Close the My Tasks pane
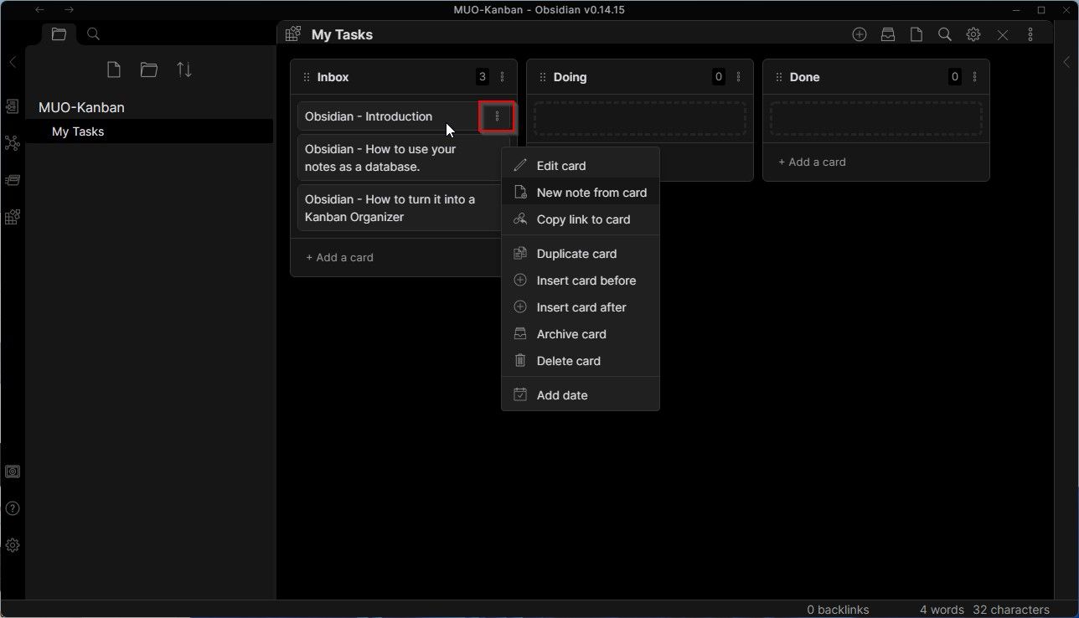This screenshot has height=618, width=1079. tap(1003, 34)
